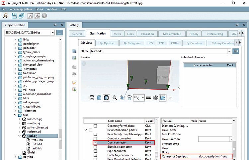Enable the Electrical connector checkbox
The image size is (249, 160).
point(96,147)
